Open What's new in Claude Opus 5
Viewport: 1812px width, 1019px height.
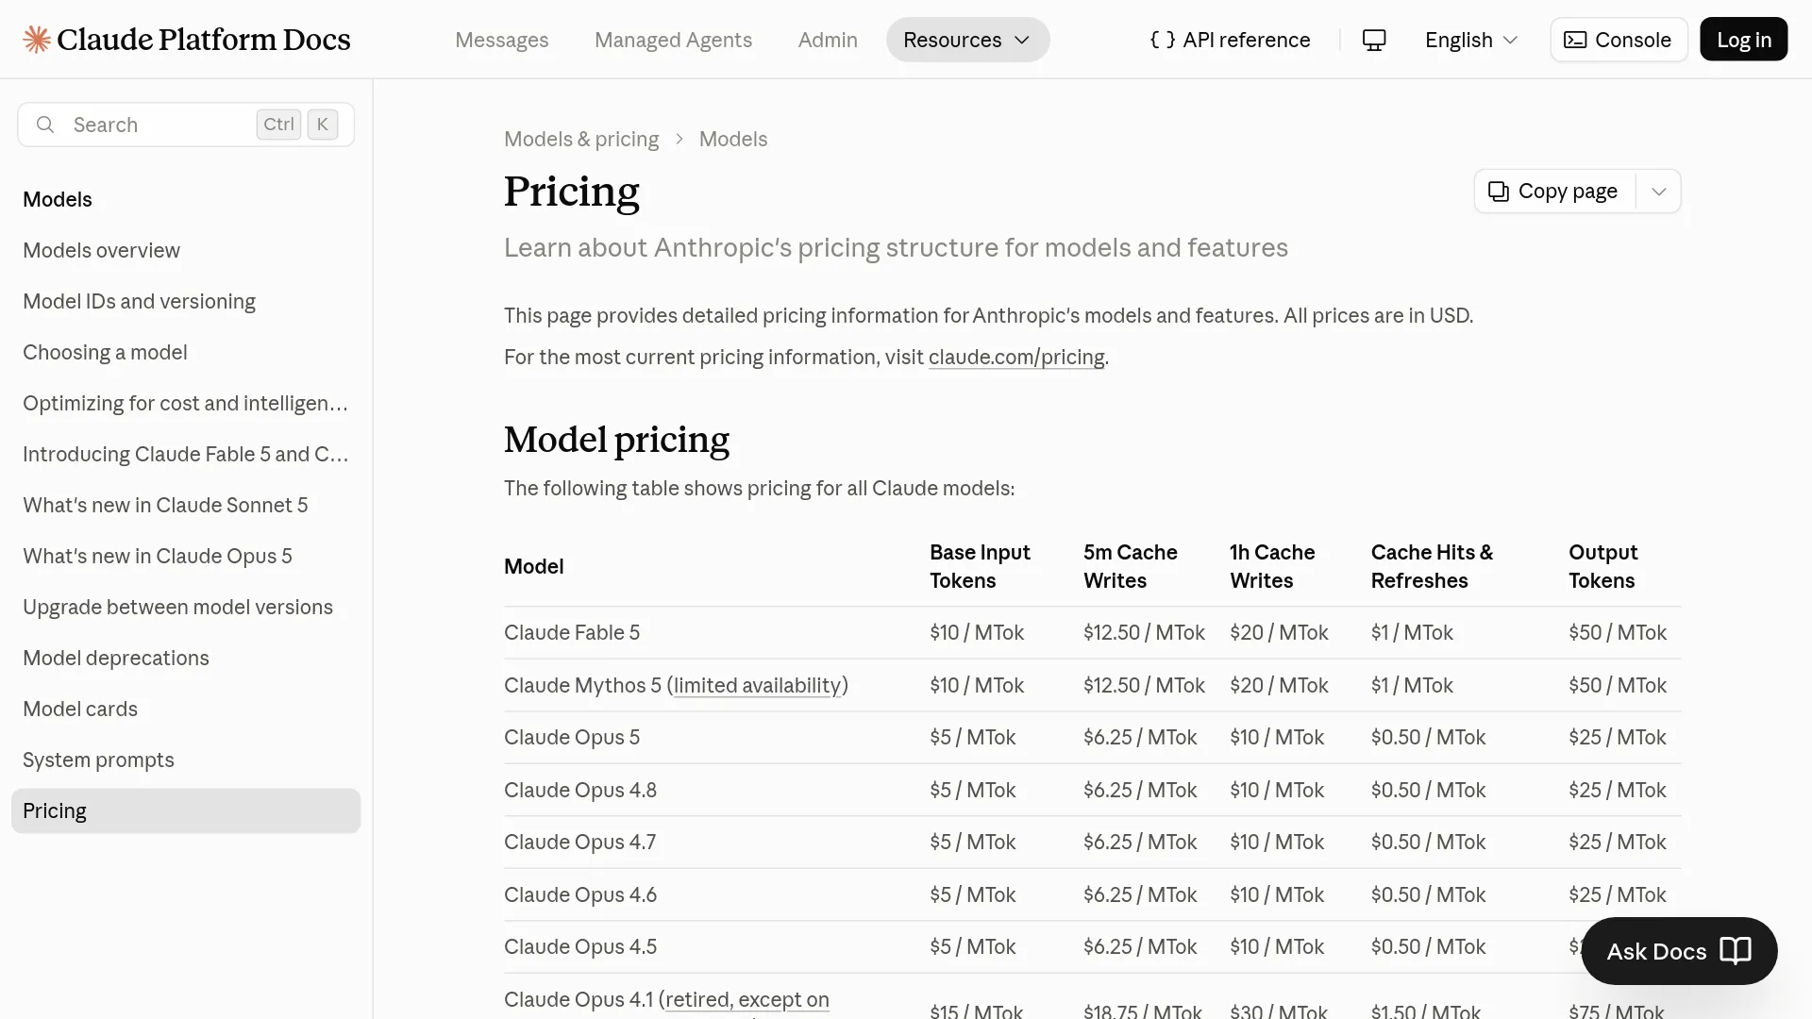click(x=158, y=556)
